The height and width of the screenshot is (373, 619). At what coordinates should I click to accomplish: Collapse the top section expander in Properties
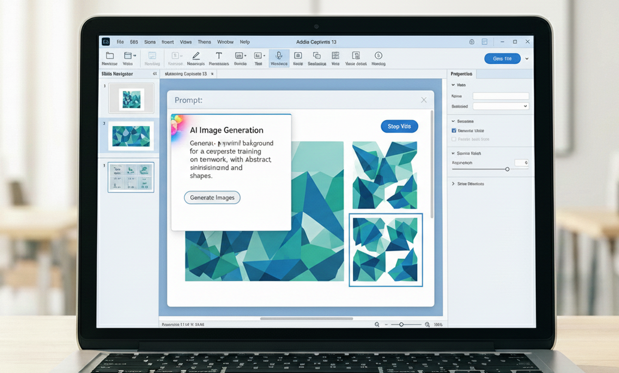click(x=453, y=84)
